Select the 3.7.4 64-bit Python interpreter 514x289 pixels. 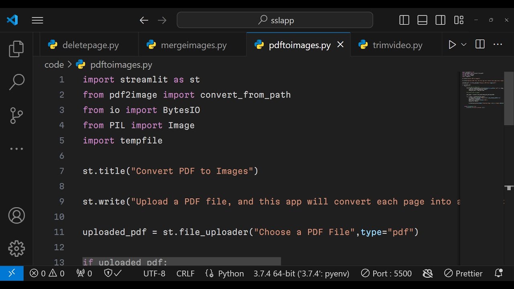click(301, 273)
